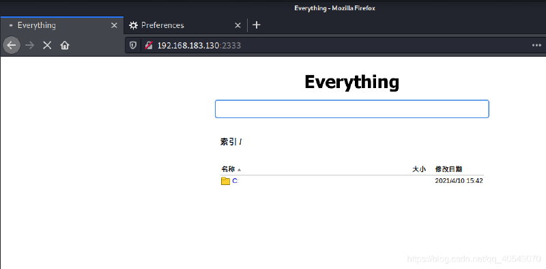This screenshot has width=546, height=269.
Task: Open the Home page icon
Action: pos(65,45)
